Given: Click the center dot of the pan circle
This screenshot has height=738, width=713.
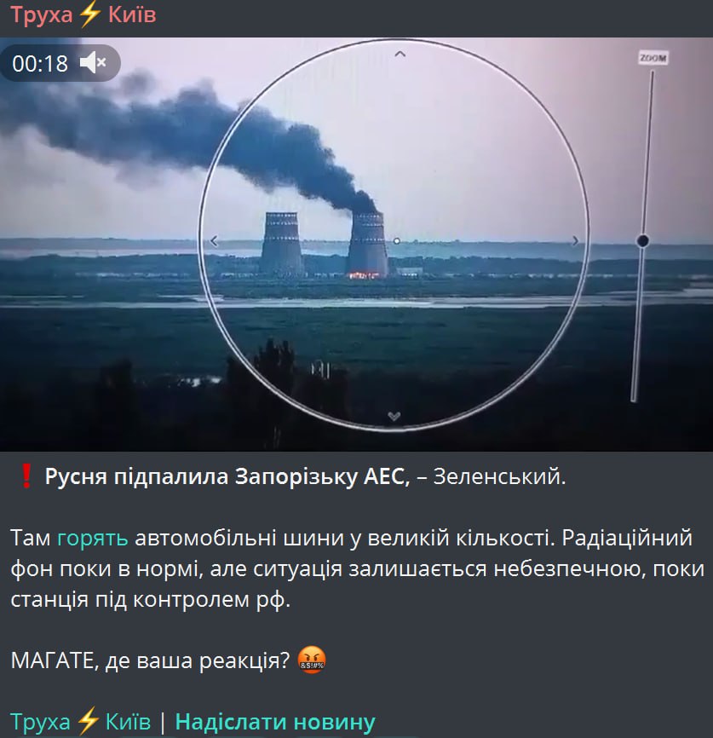Looking at the screenshot, I should (397, 241).
